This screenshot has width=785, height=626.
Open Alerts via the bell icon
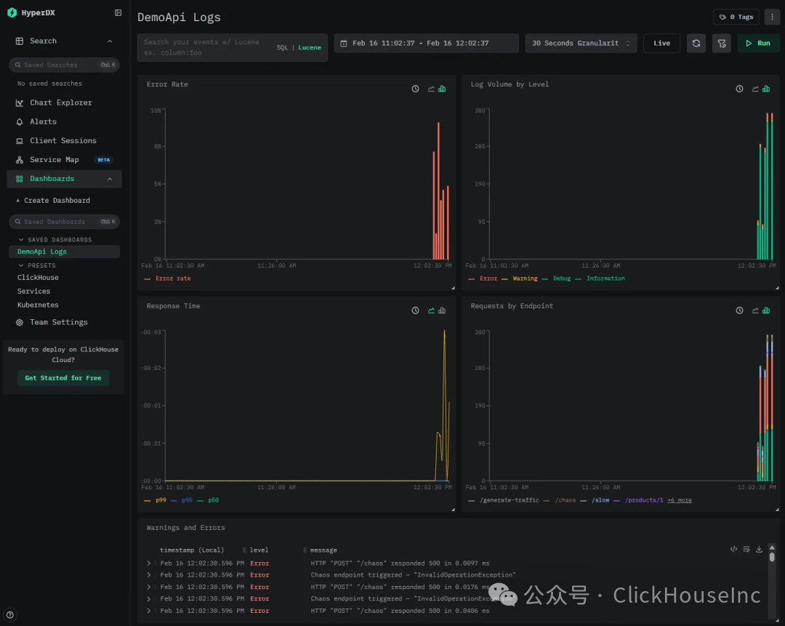(20, 121)
